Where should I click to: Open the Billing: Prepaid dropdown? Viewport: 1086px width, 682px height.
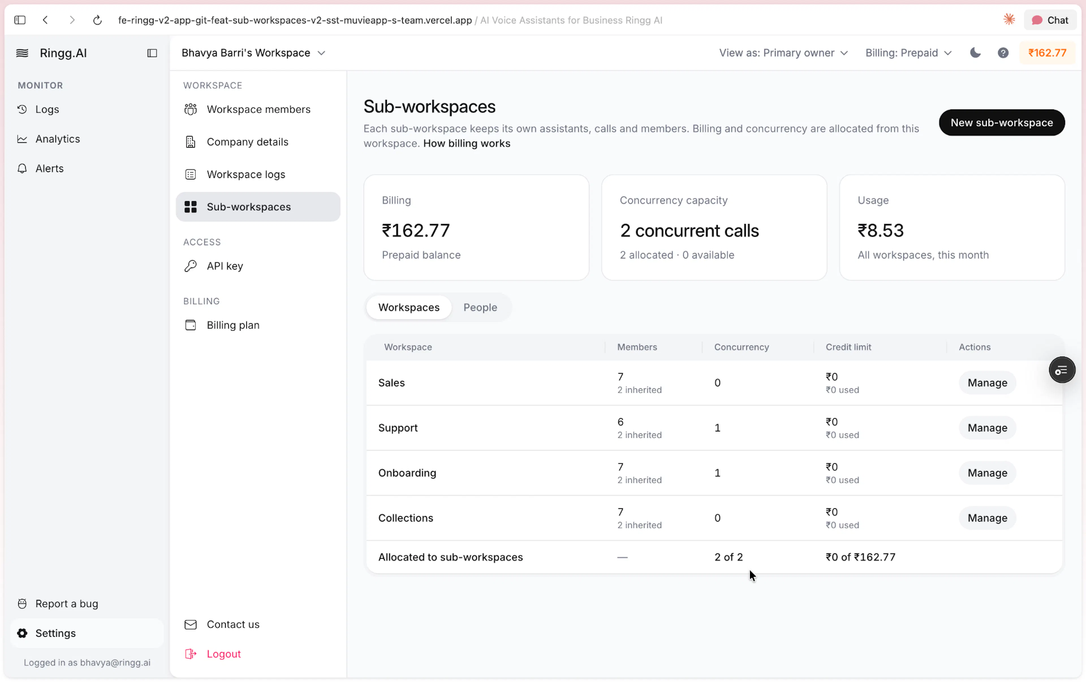tap(908, 53)
